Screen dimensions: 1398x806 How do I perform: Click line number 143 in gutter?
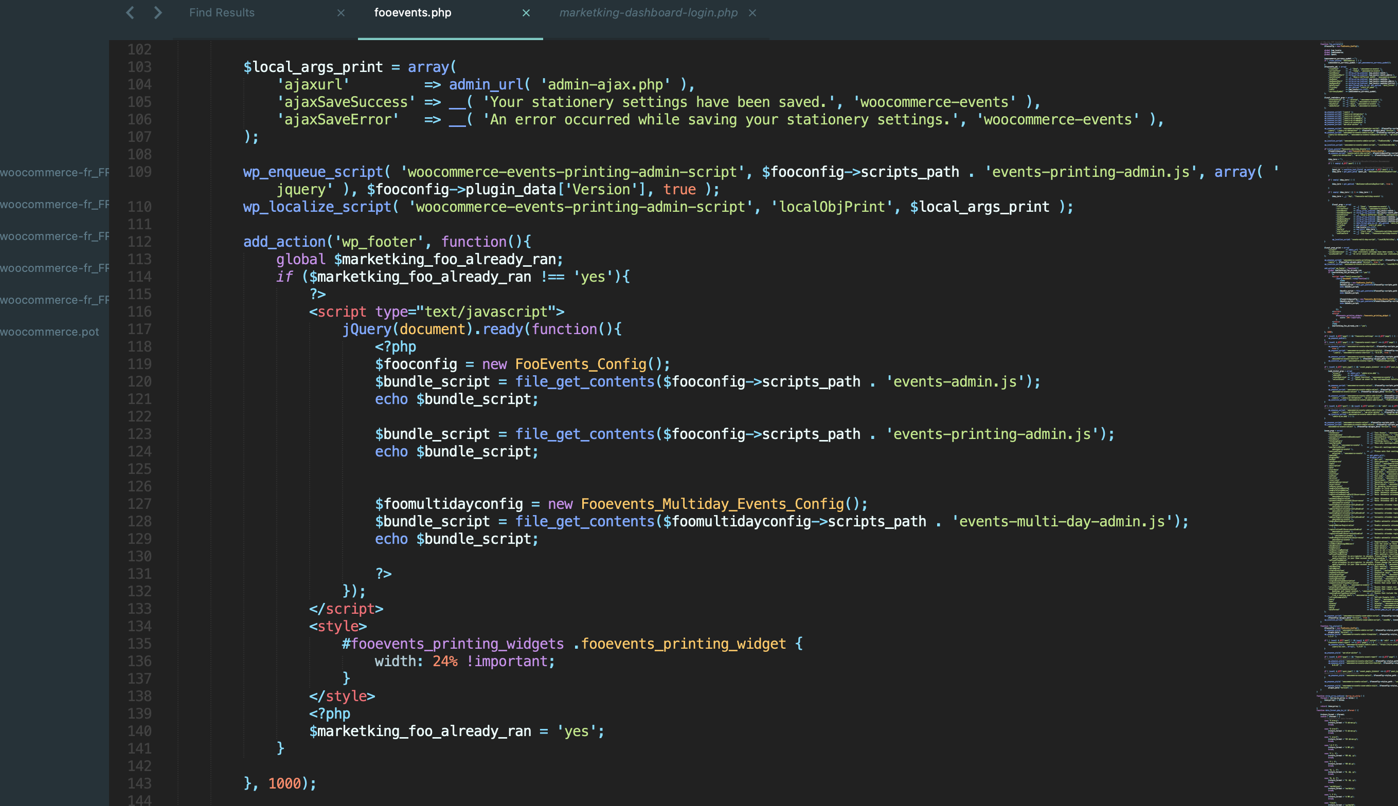pos(139,783)
